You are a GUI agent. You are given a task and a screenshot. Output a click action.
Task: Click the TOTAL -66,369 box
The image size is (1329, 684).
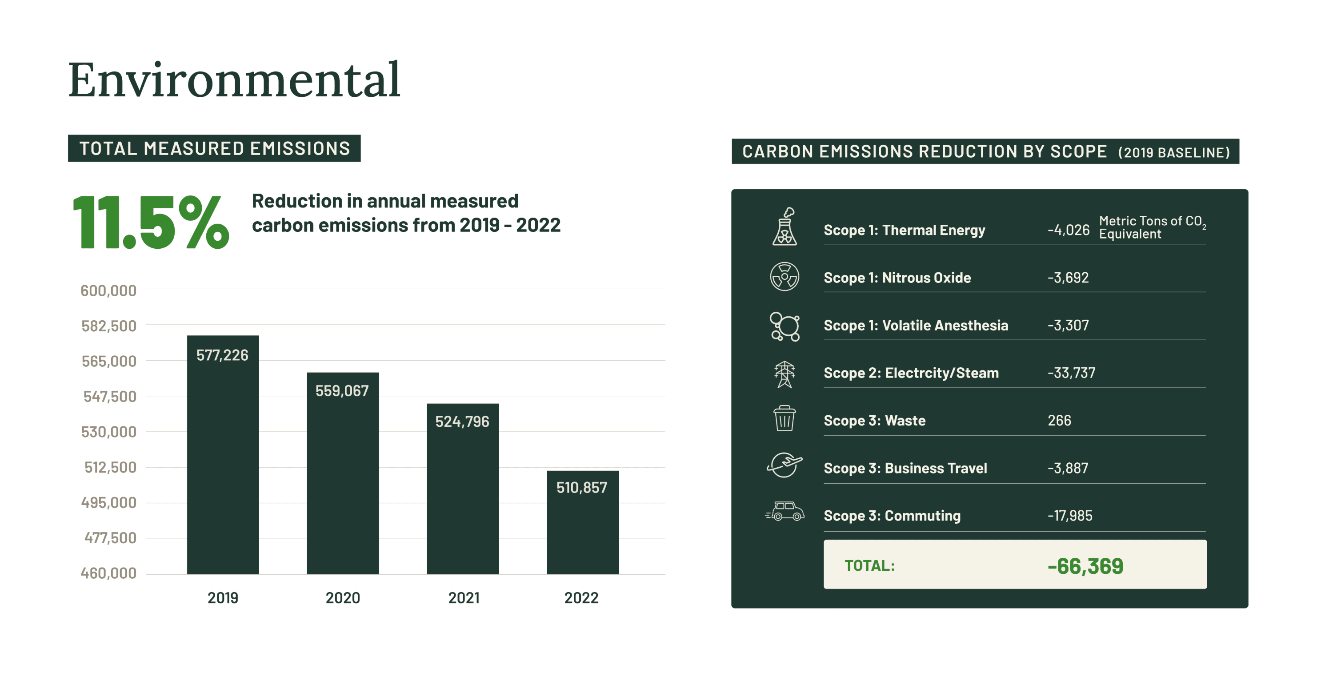[x=1014, y=565]
